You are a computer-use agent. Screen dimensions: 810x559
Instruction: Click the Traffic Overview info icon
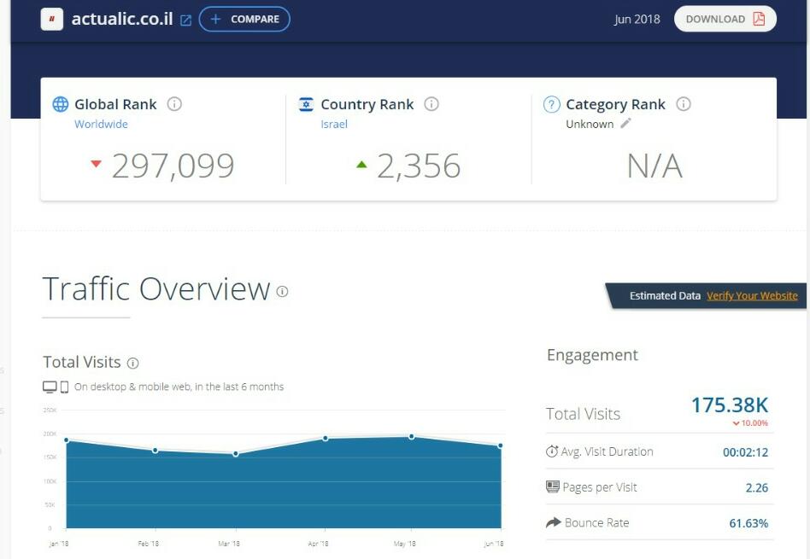click(x=282, y=291)
